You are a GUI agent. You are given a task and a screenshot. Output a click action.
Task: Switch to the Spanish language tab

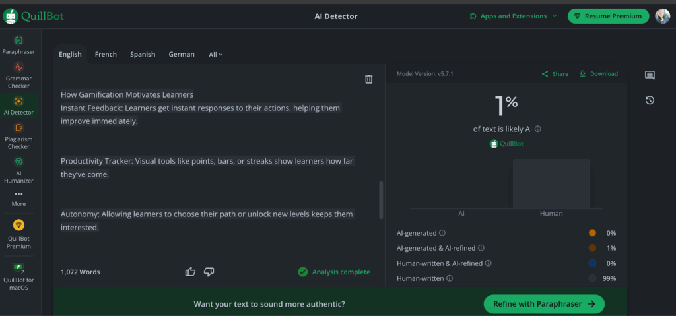tap(143, 55)
